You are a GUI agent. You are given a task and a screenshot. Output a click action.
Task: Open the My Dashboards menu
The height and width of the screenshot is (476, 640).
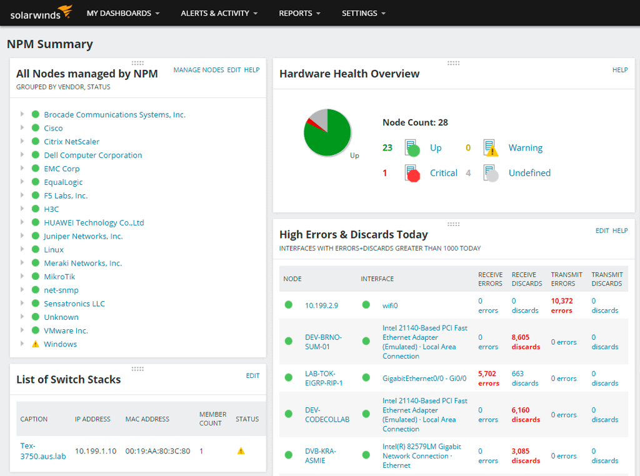coord(123,14)
